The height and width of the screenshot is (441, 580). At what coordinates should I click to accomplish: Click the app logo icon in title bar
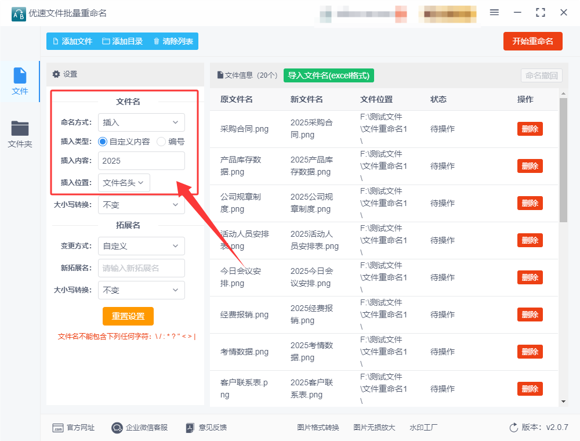pyautogui.click(x=19, y=14)
